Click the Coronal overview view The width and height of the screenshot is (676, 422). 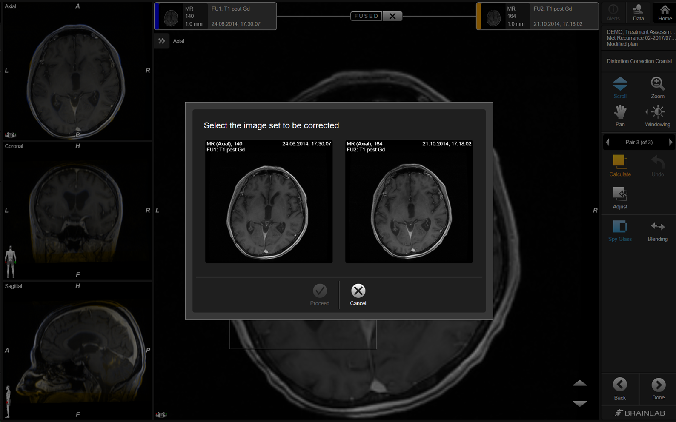[77, 210]
